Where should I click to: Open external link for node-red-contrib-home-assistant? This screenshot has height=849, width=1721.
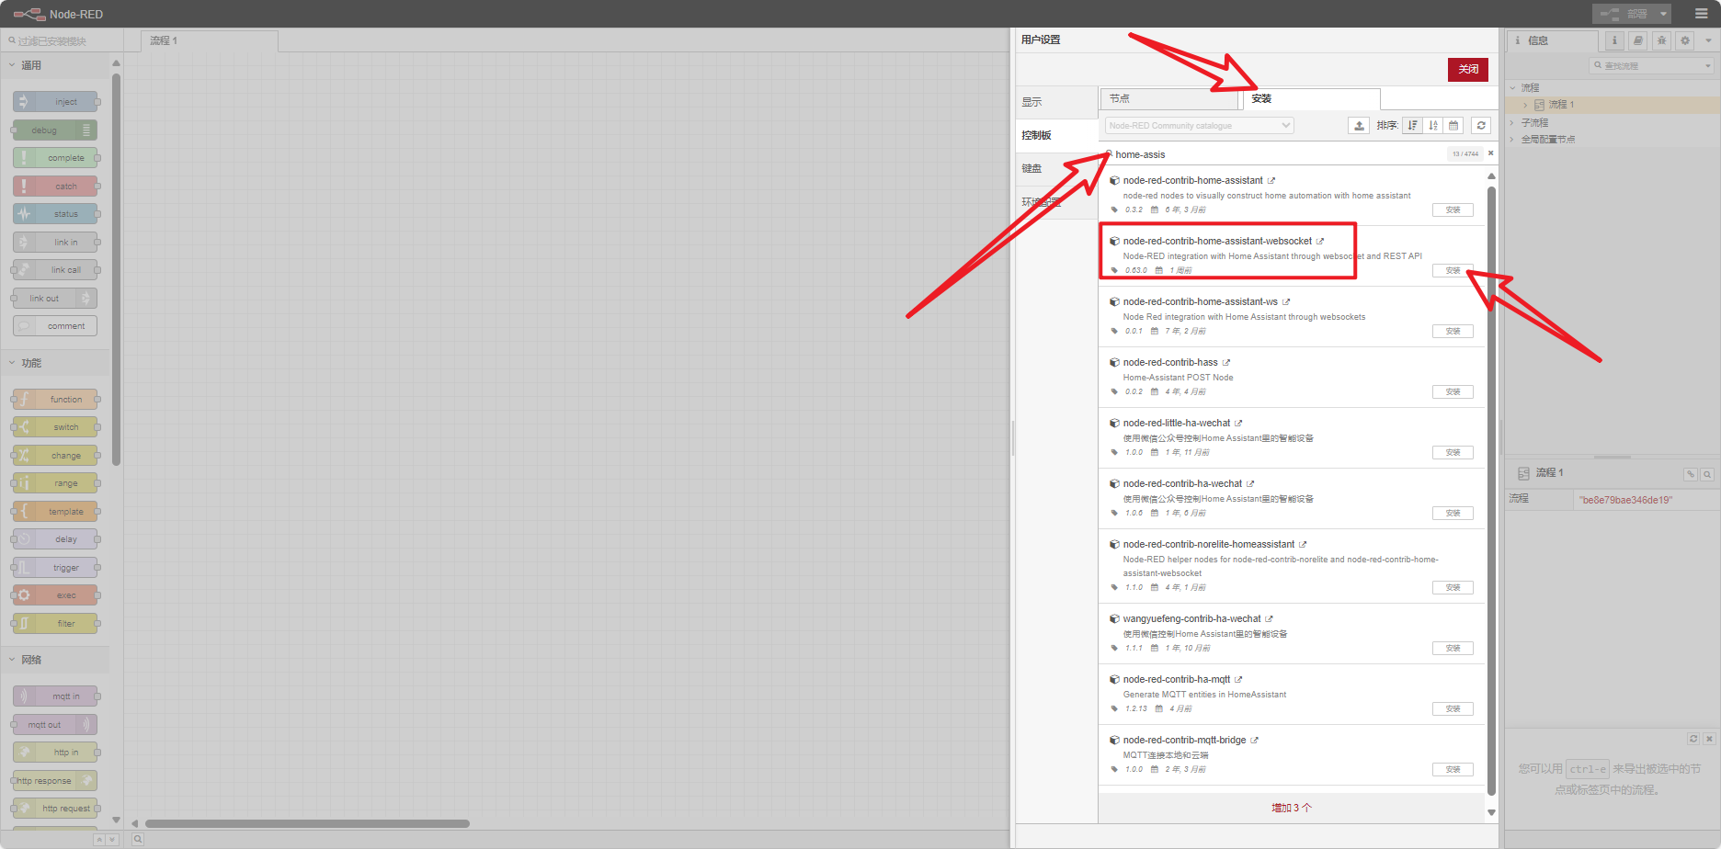click(x=1271, y=181)
